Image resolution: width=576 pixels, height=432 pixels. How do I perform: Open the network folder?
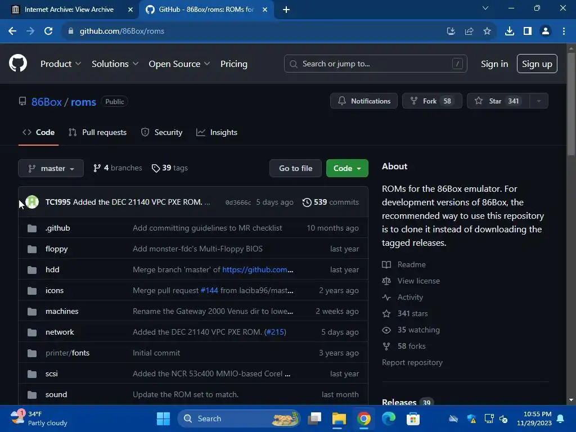pos(60,332)
